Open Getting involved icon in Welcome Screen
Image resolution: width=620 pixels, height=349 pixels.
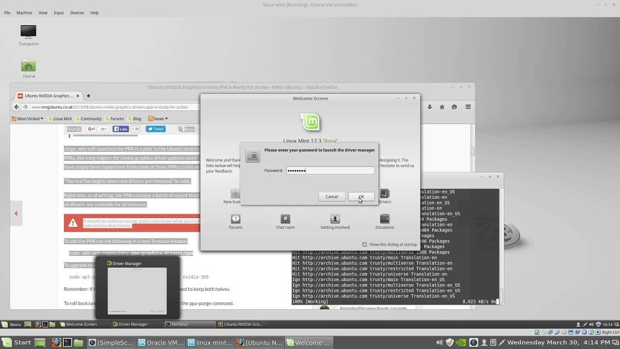335,222
